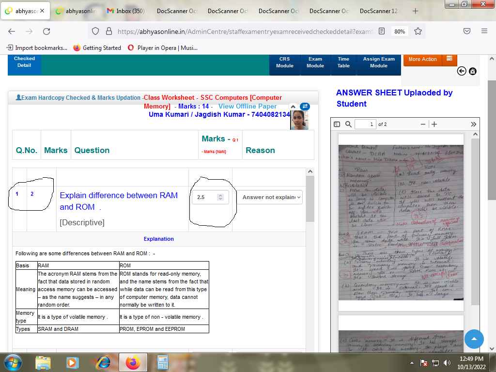Adjust marks using the 2.5 stepper arrows
The image size is (496, 372).
220,197
